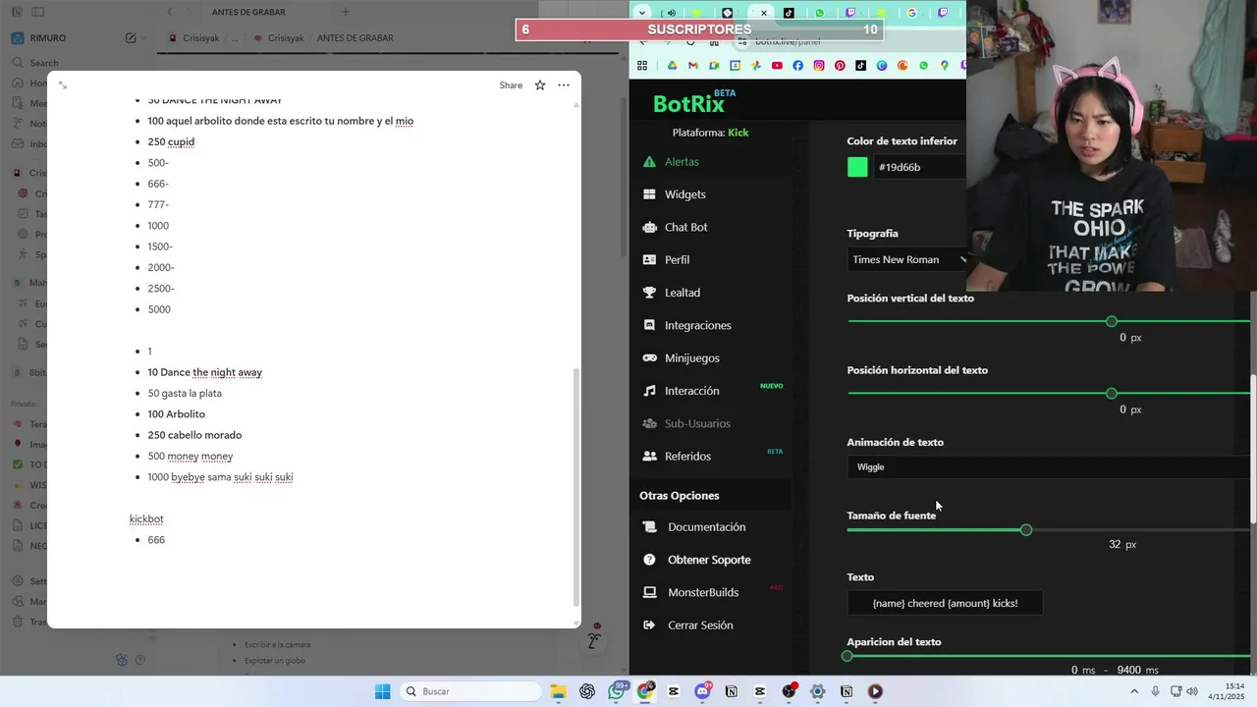Click Cerrar Sesión to log out
The image size is (1257, 707).
pyautogui.click(x=700, y=625)
